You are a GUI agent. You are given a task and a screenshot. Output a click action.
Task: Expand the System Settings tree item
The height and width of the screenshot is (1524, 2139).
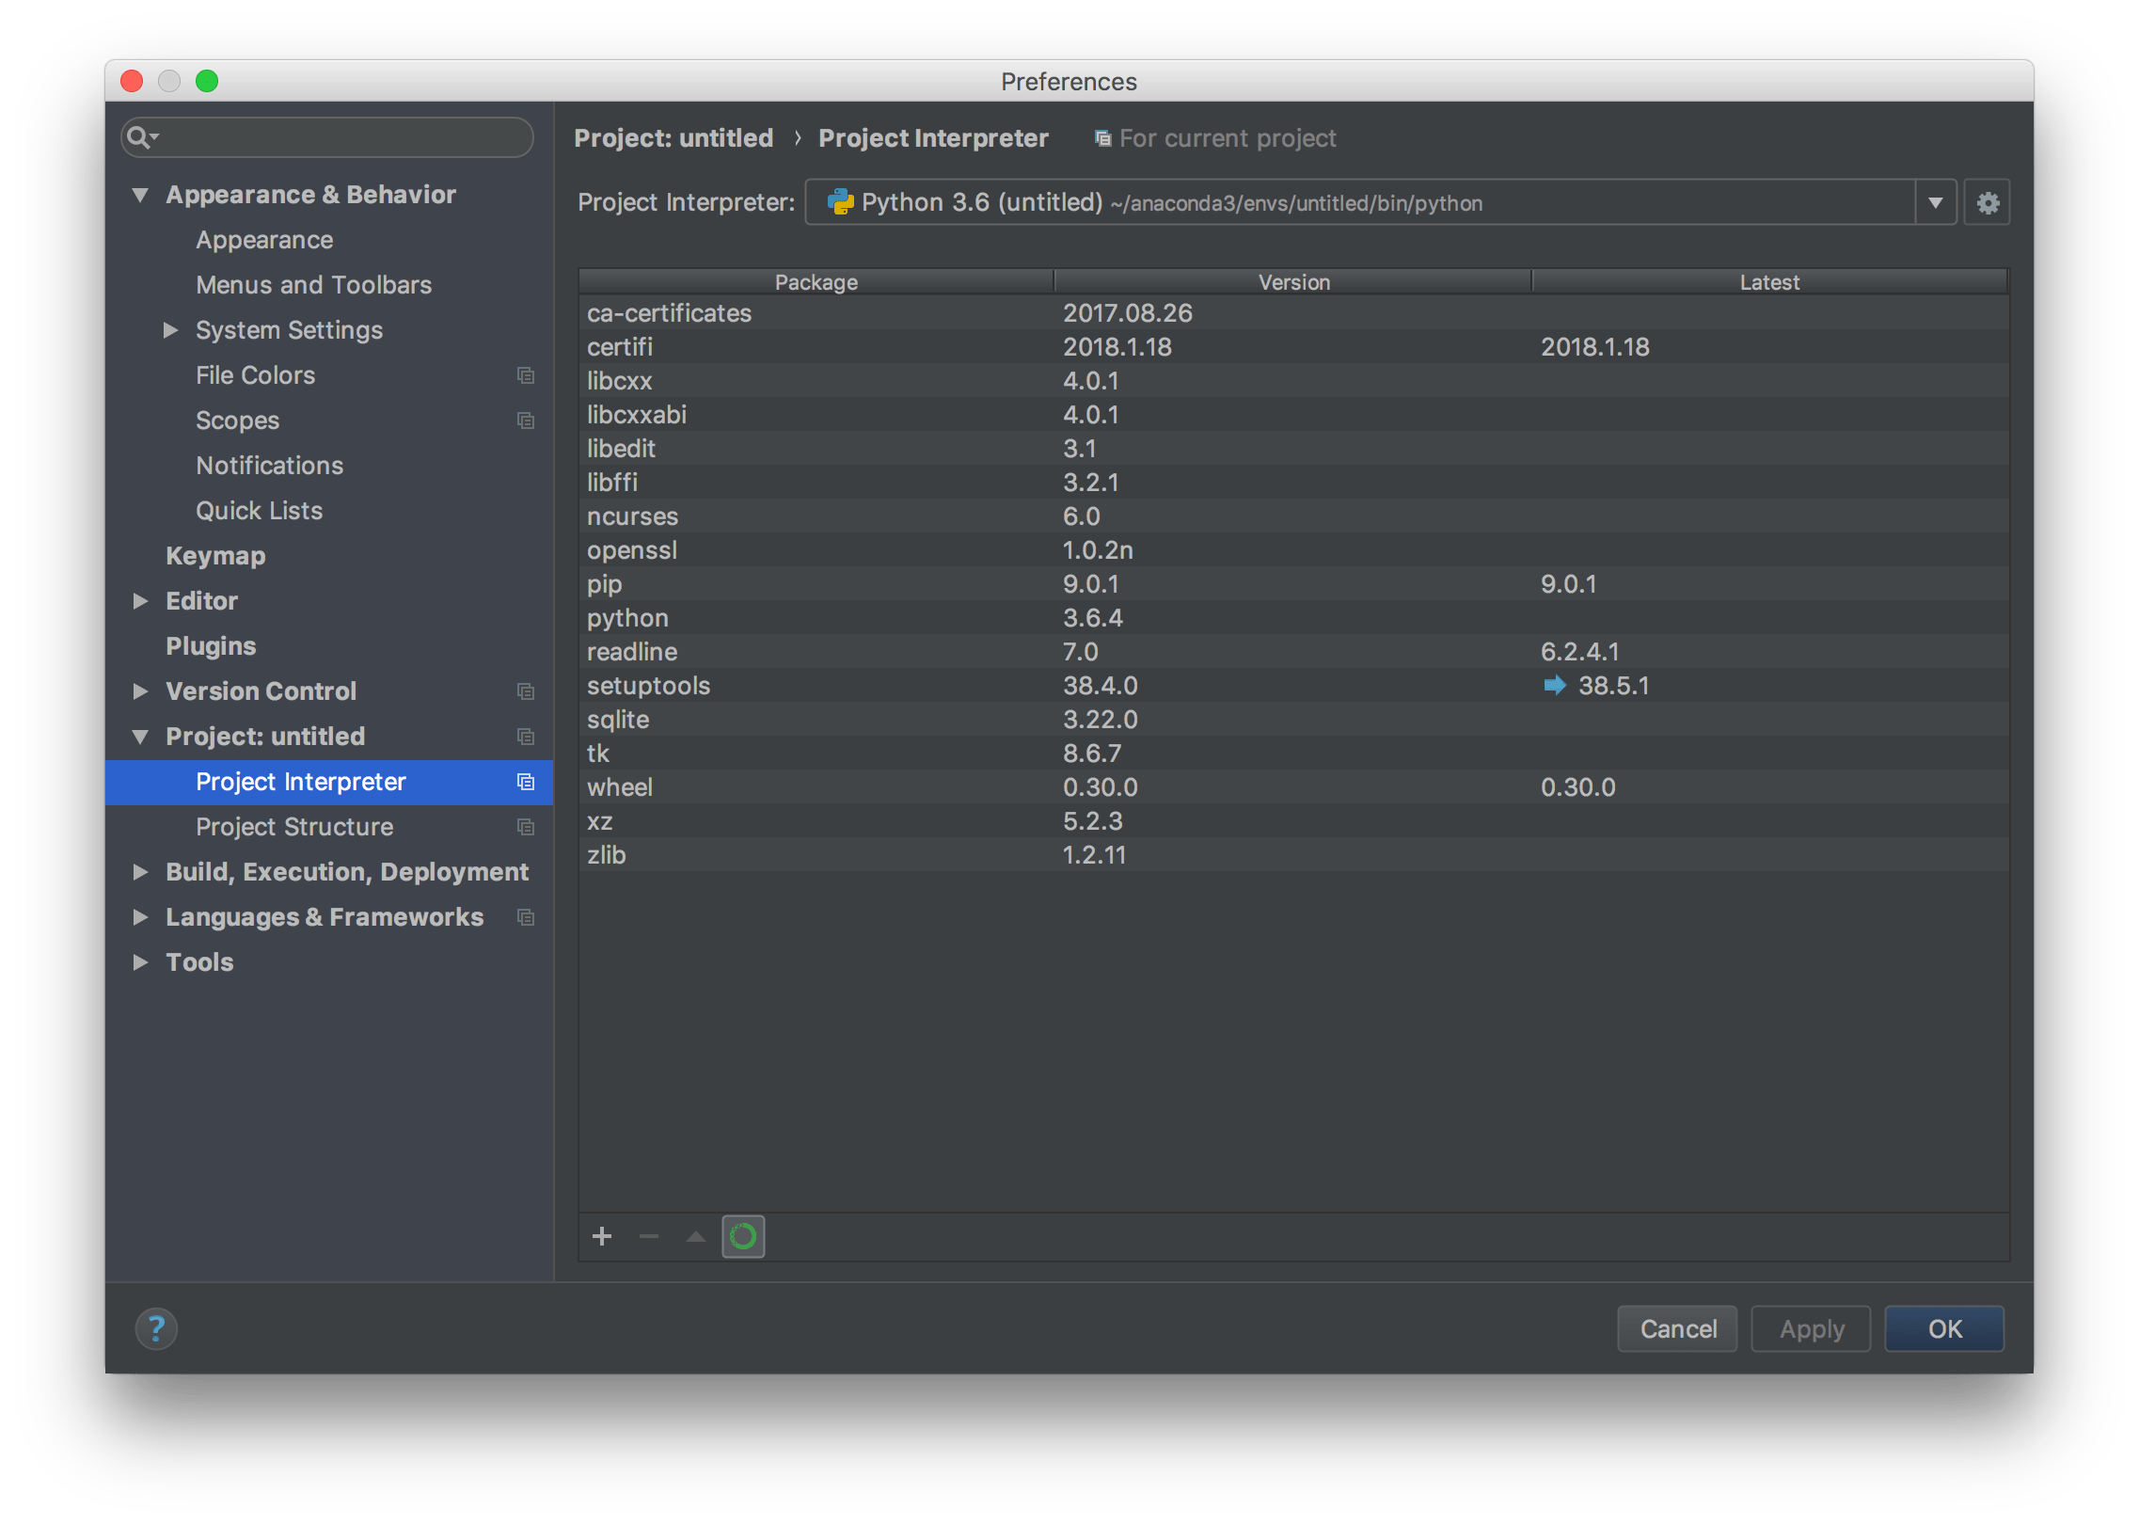pos(171,329)
